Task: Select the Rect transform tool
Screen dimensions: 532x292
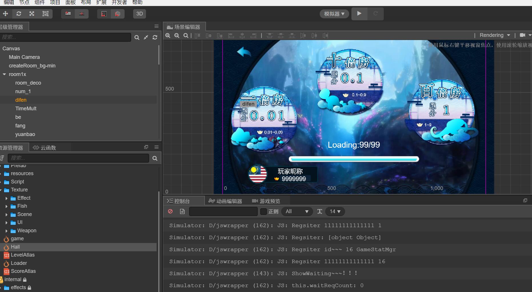Action: pos(45,14)
